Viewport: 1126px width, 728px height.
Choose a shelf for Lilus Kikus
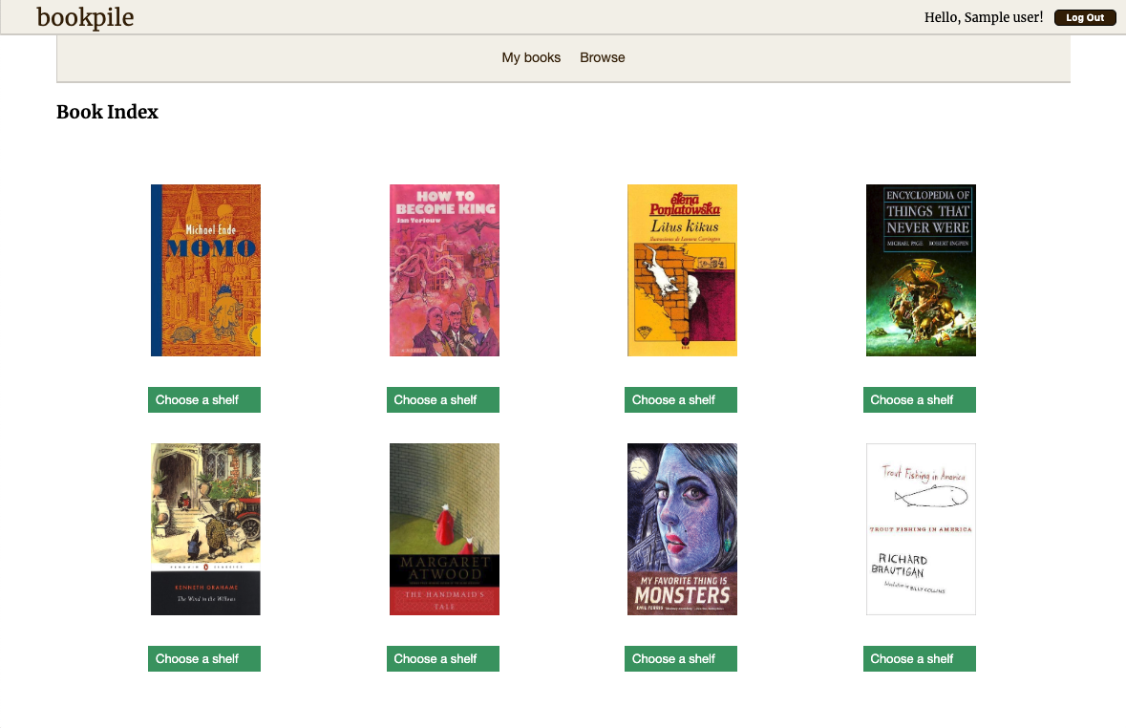(x=681, y=399)
